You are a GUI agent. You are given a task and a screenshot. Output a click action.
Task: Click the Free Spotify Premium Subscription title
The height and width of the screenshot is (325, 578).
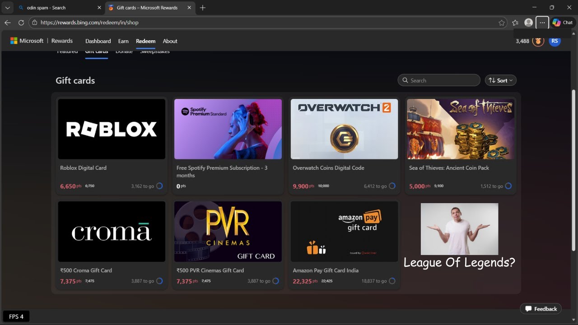click(222, 172)
